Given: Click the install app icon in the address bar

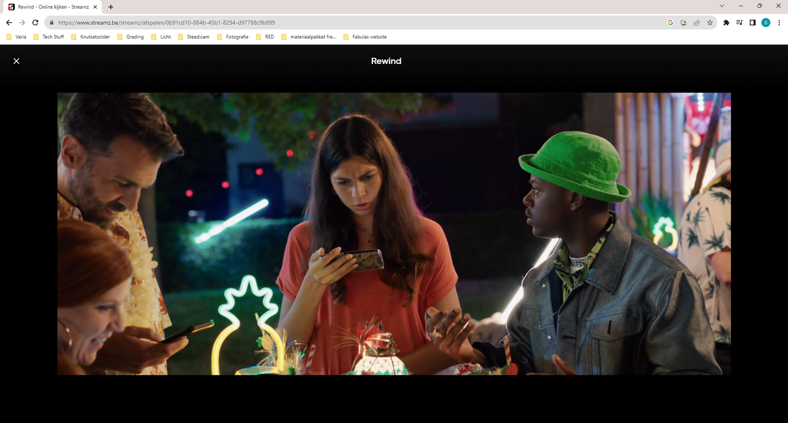Looking at the screenshot, I should tap(684, 23).
